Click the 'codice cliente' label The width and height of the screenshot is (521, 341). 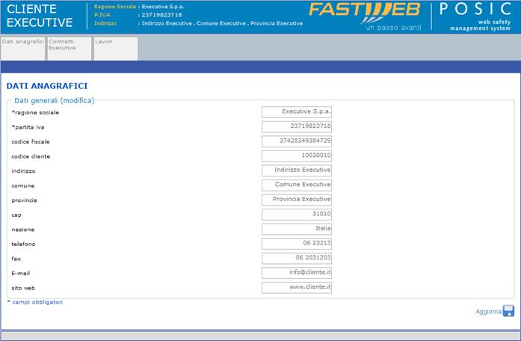pyautogui.click(x=31, y=156)
